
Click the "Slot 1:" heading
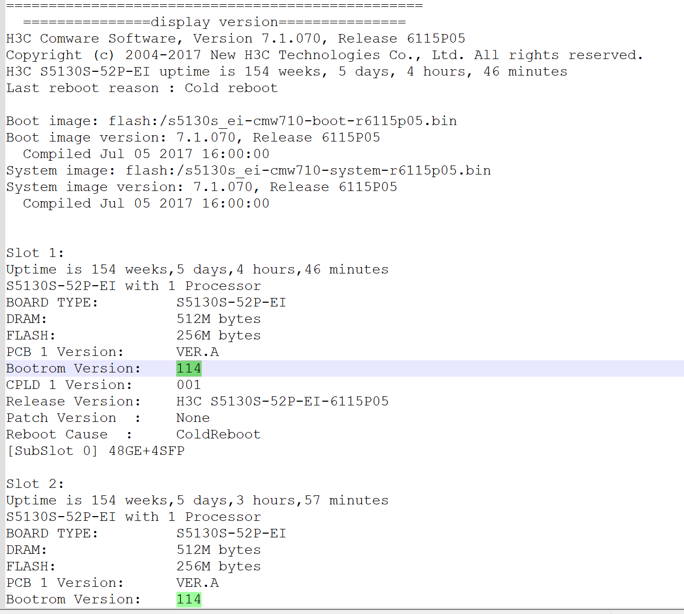tap(35, 253)
